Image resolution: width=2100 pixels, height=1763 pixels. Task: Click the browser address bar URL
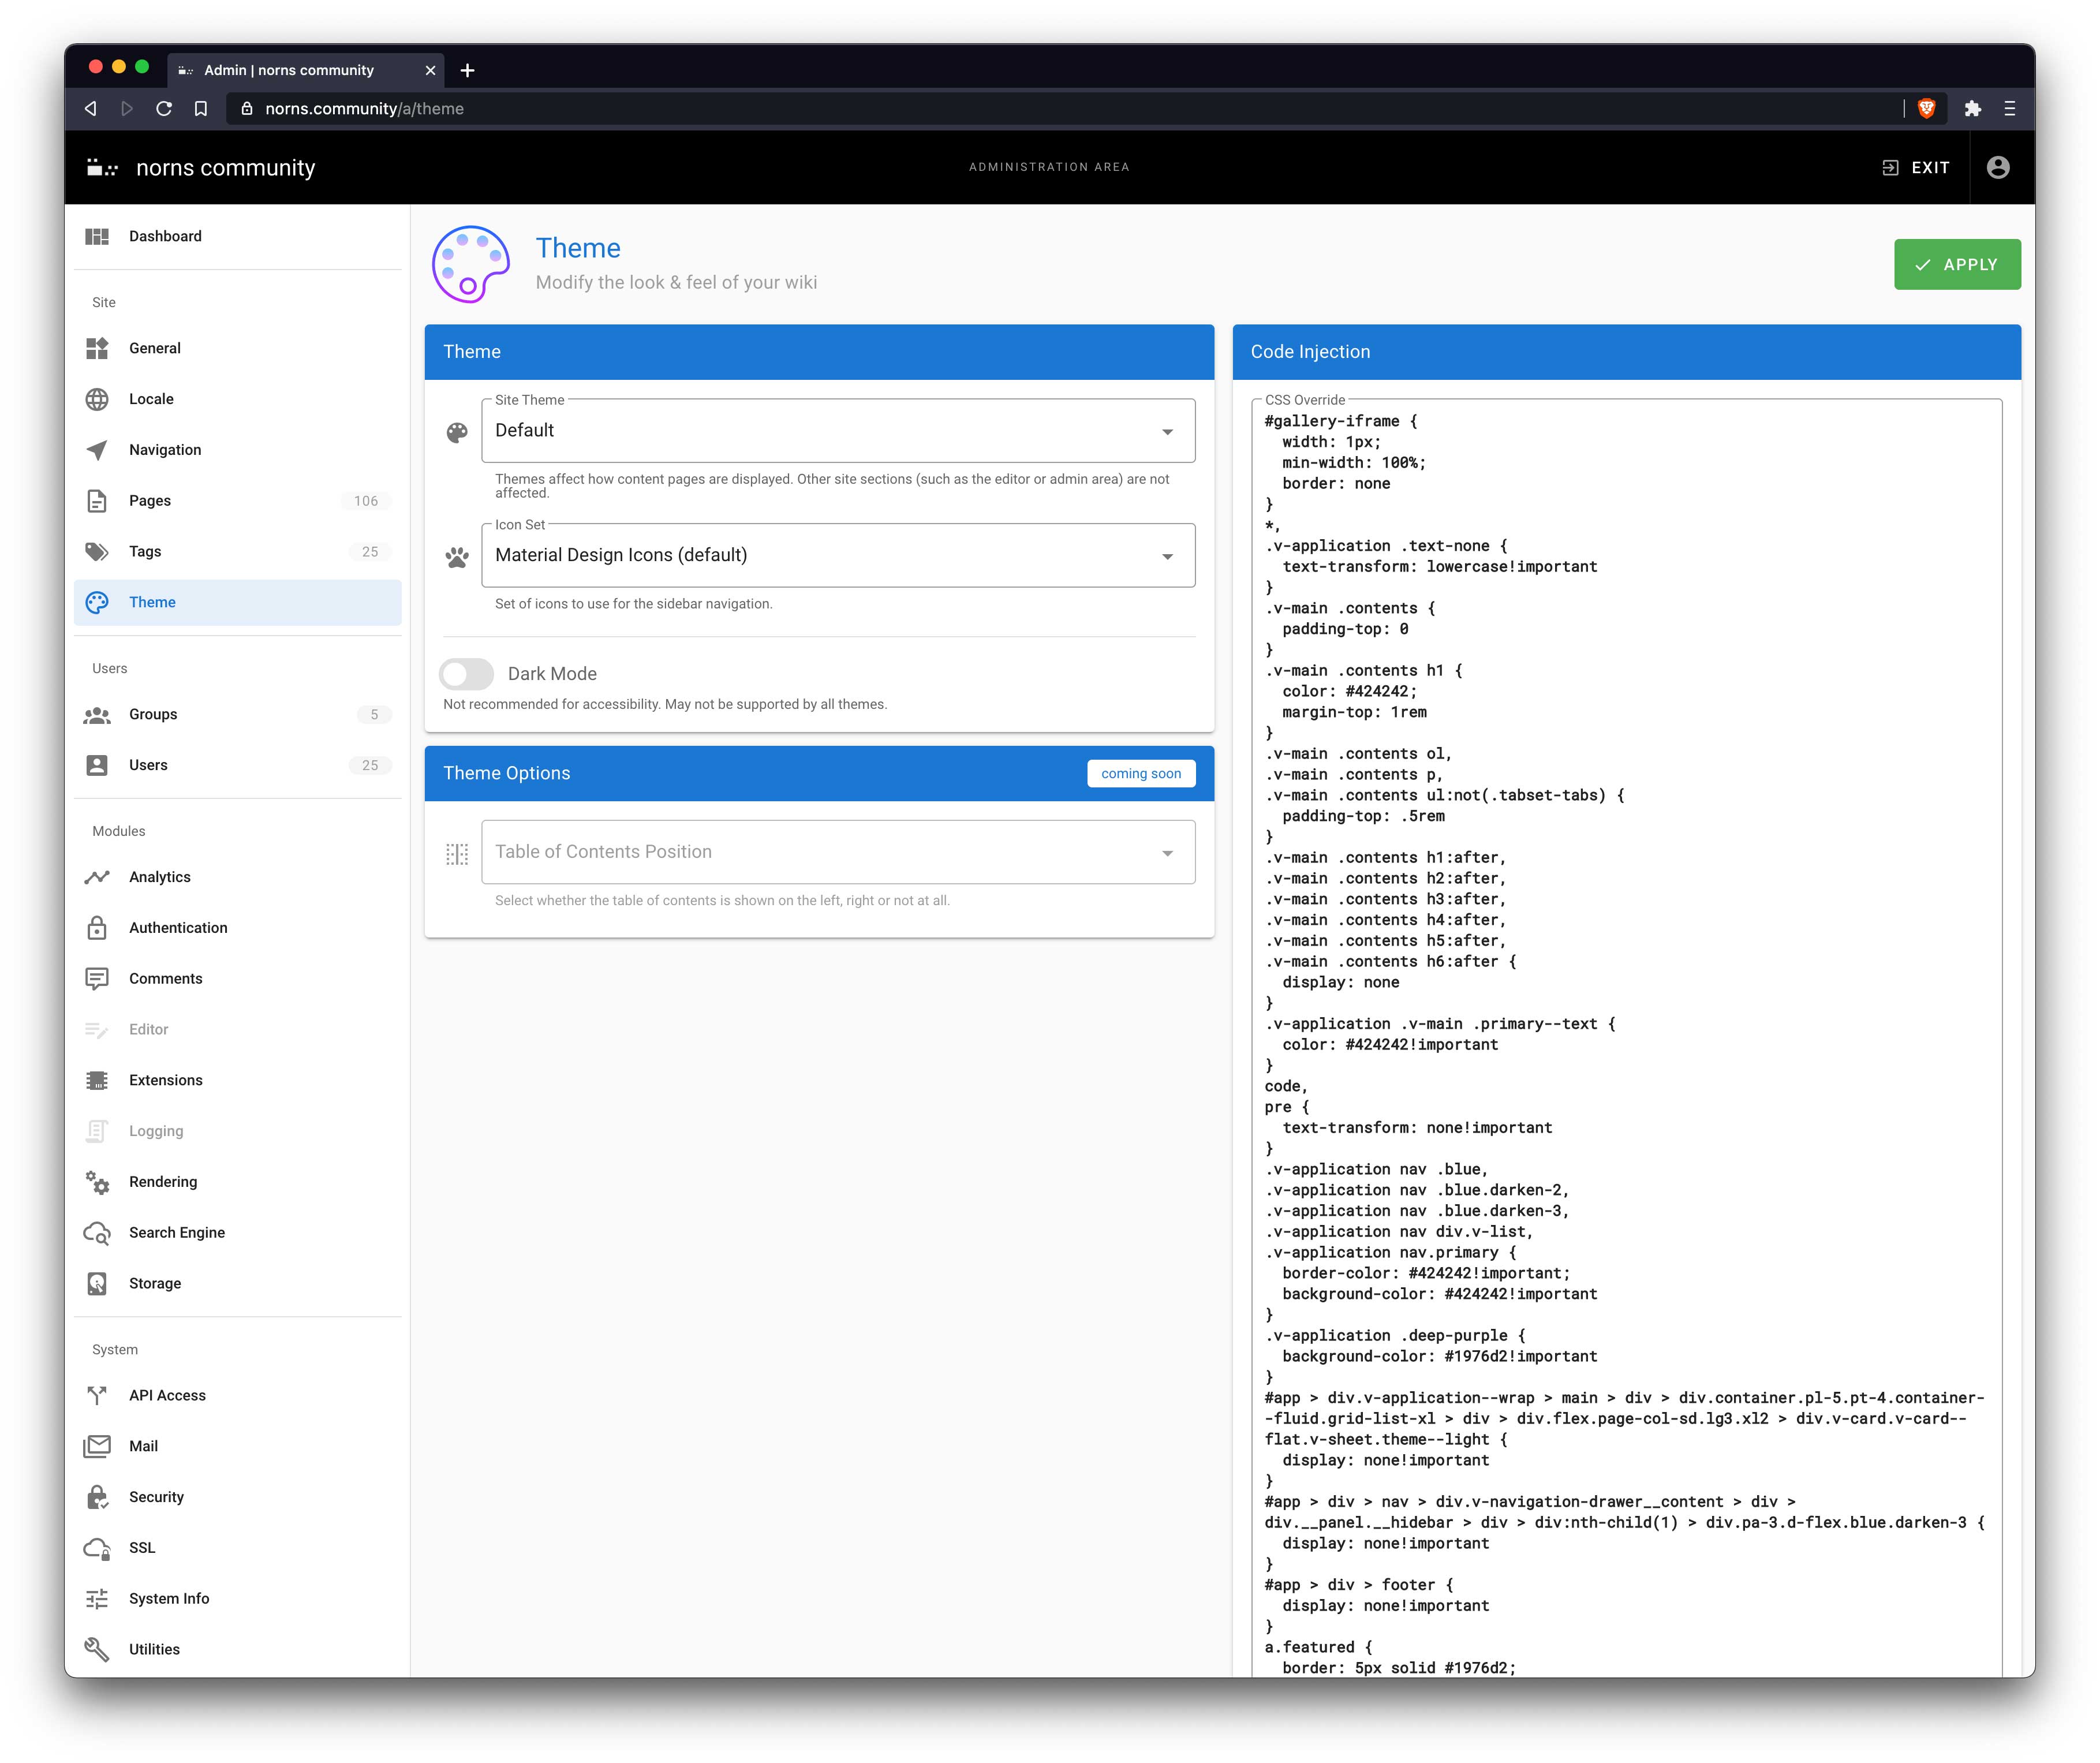[x=364, y=109]
